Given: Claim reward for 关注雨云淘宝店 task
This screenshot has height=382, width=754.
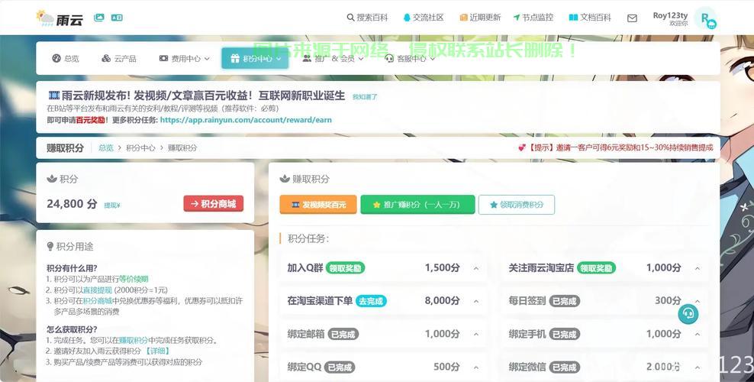Looking at the screenshot, I should tap(596, 268).
